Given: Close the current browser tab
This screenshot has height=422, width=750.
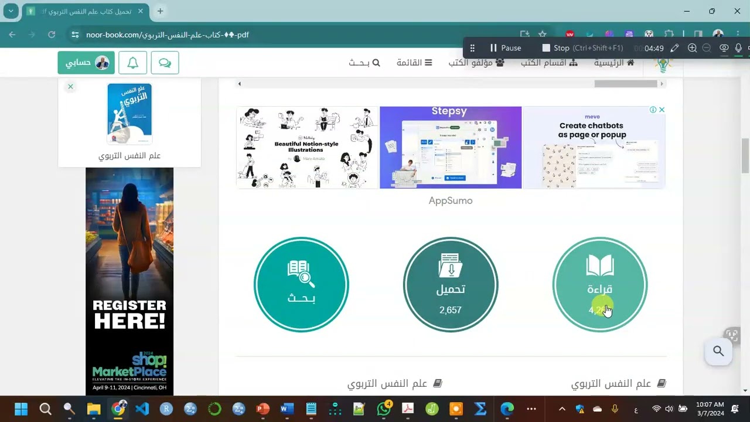Looking at the screenshot, I should click(141, 11).
